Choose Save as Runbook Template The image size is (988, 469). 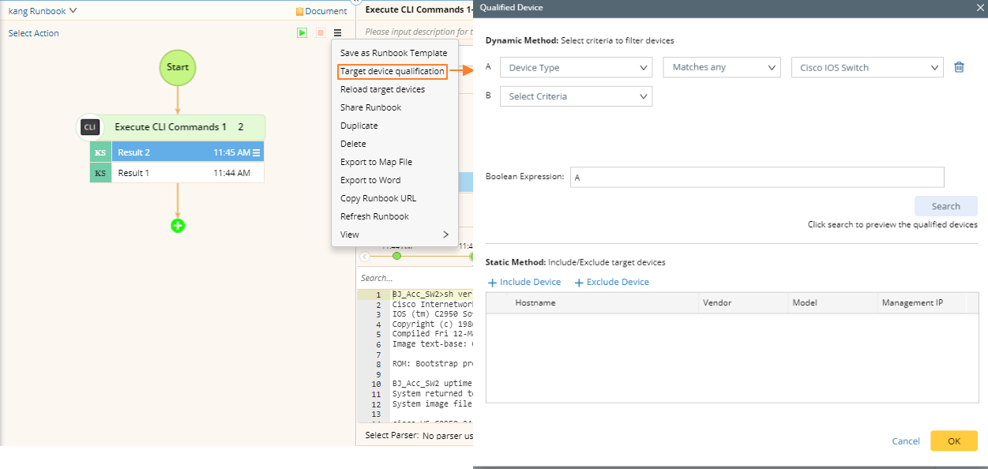click(x=394, y=53)
